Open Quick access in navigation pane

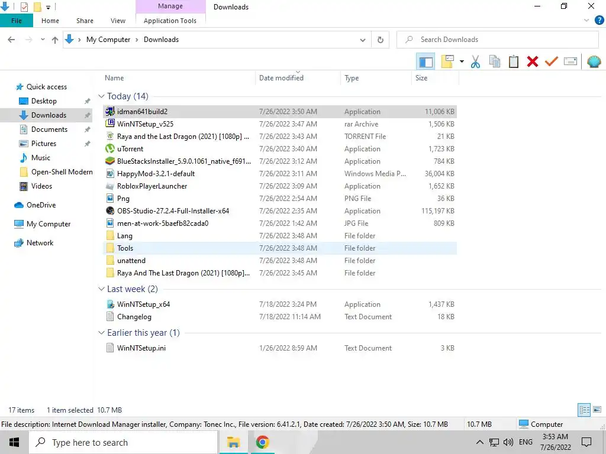tap(46, 87)
